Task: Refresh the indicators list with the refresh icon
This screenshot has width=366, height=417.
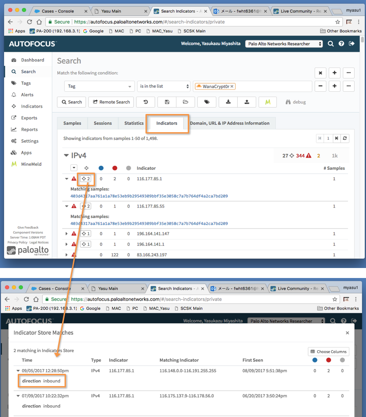Action: point(345,138)
